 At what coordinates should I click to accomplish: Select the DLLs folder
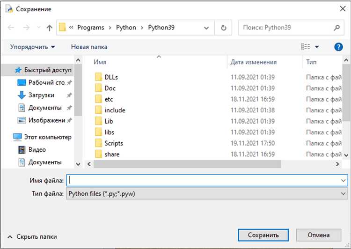click(106, 77)
